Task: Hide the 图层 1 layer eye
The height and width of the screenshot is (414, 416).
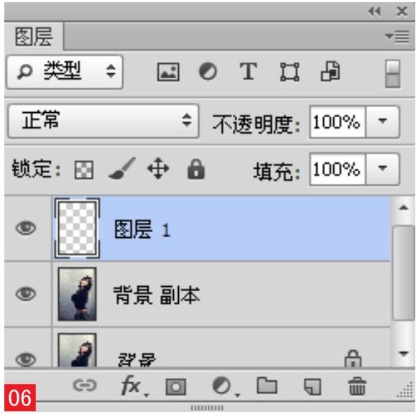Action: tap(26, 228)
